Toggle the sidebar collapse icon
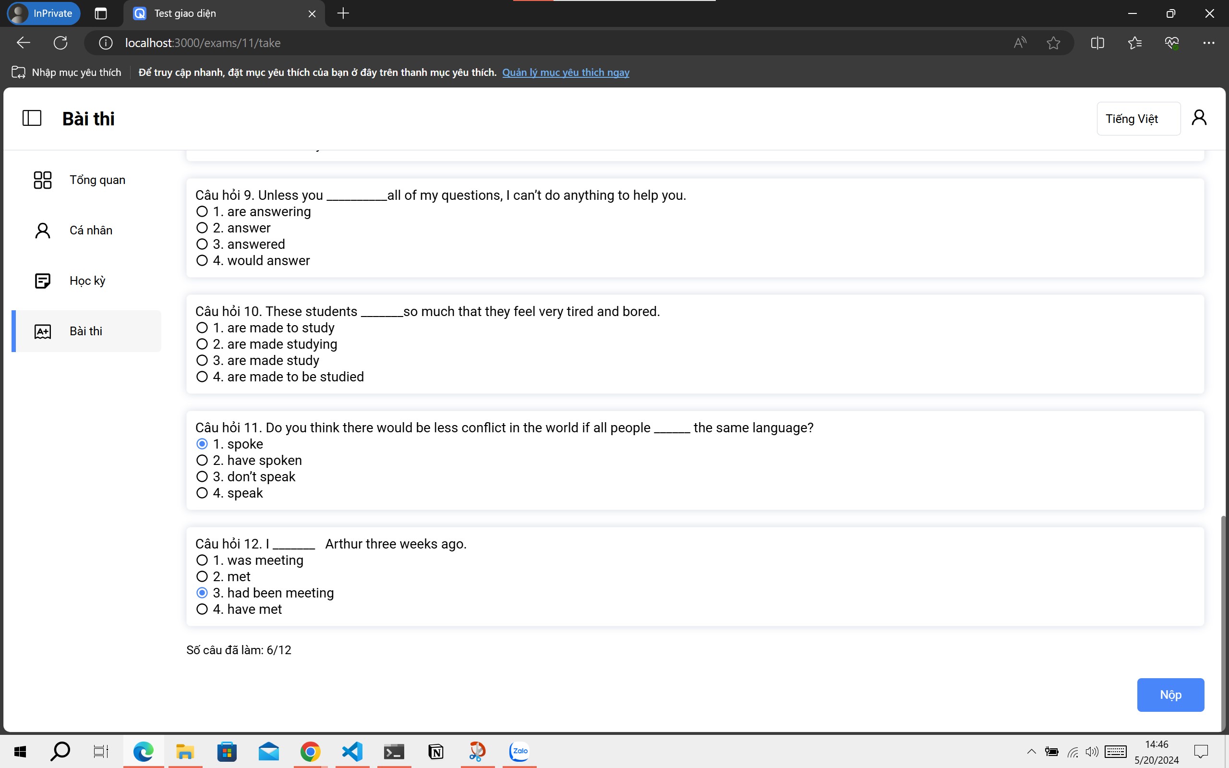The width and height of the screenshot is (1229, 768). [x=32, y=118]
